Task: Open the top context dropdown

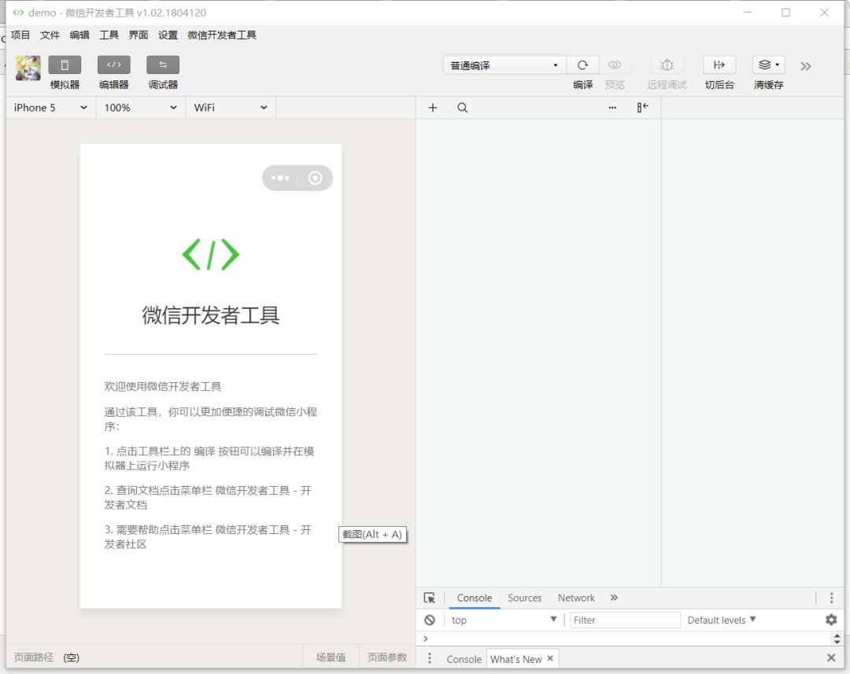Action: click(x=504, y=621)
